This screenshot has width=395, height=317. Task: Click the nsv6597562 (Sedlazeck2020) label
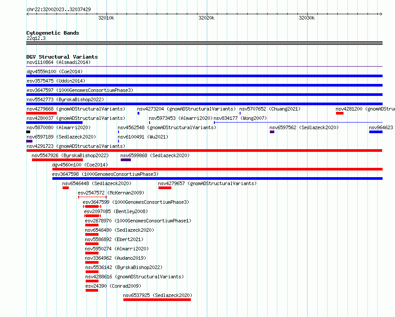coord(304,127)
